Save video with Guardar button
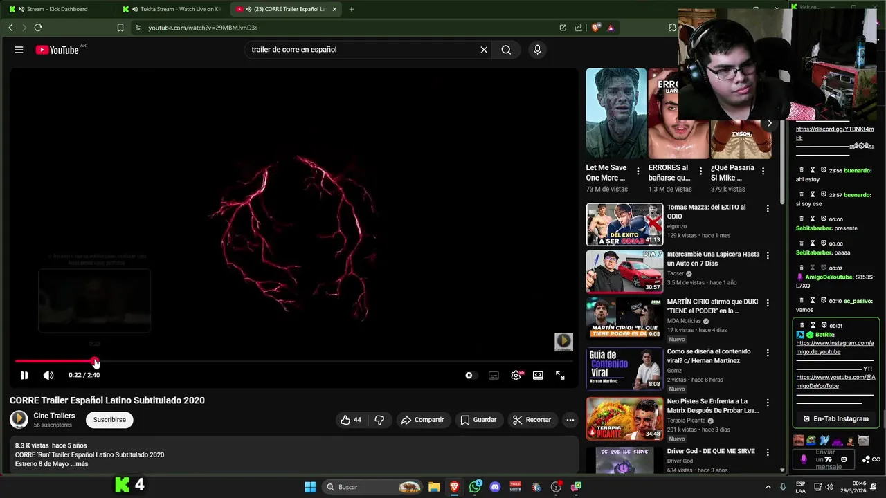Screen dimensions: 886x498 (x=478, y=420)
